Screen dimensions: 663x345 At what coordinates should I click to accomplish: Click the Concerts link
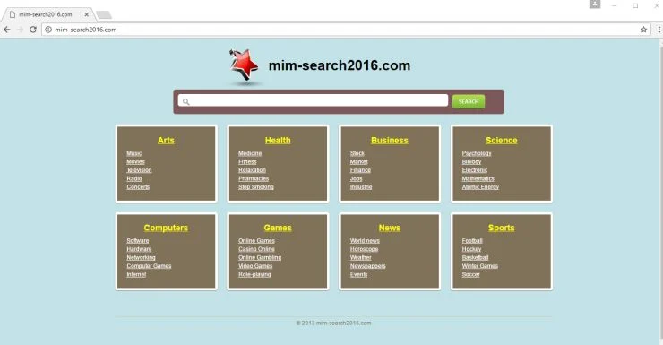coord(138,187)
